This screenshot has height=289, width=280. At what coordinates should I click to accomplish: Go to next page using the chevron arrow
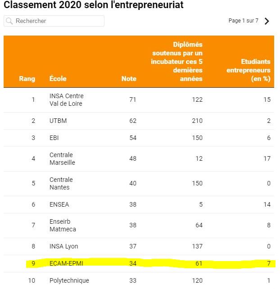[x=266, y=21]
